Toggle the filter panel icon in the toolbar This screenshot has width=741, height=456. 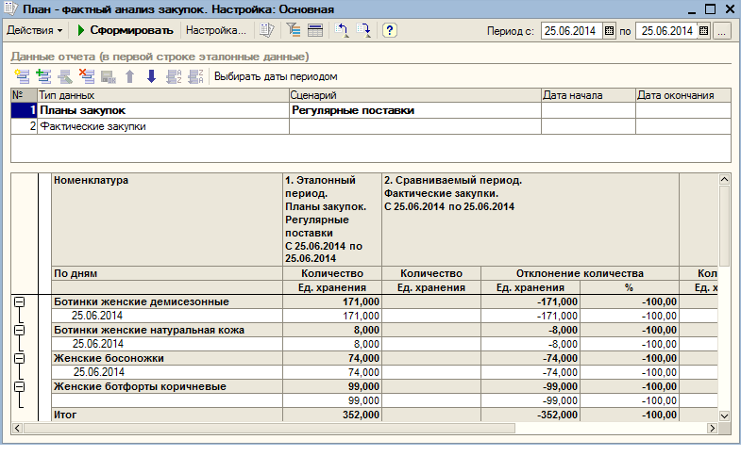(x=294, y=31)
